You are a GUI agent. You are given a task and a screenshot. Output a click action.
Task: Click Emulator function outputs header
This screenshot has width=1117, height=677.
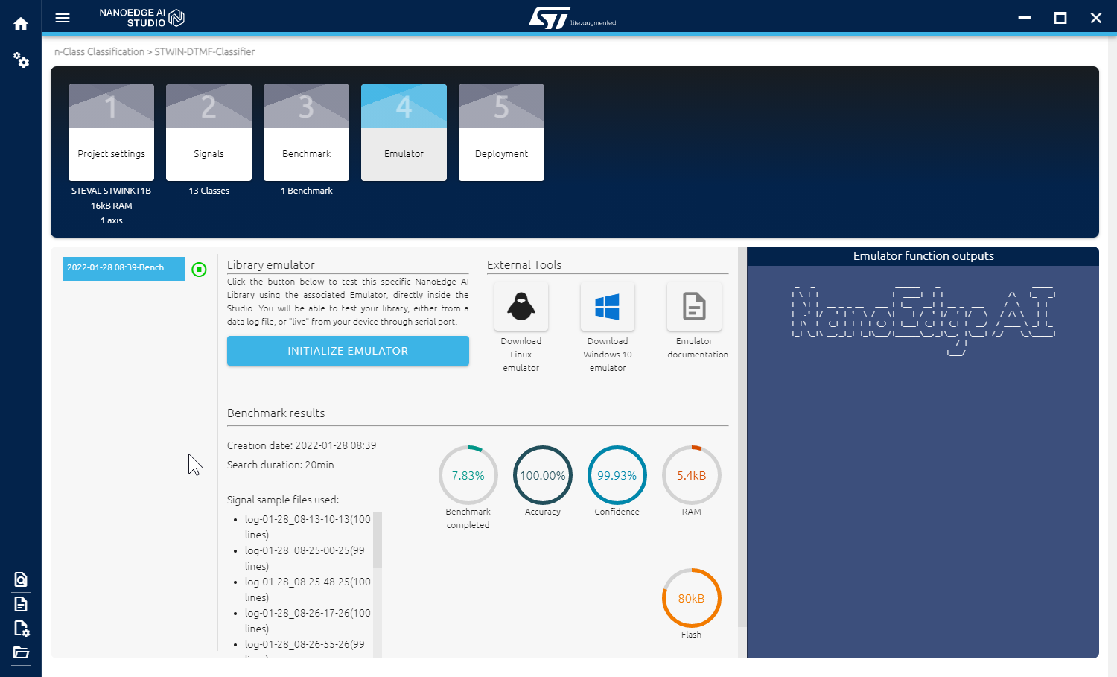923,256
